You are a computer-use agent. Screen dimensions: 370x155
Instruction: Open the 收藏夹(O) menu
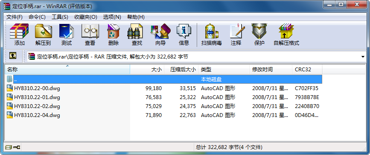[x=86, y=17]
